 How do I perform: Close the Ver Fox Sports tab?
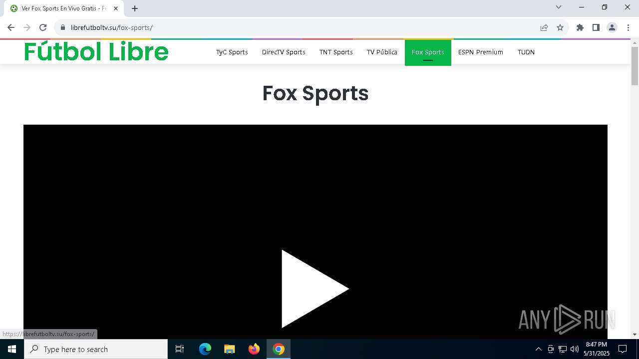[x=116, y=8]
